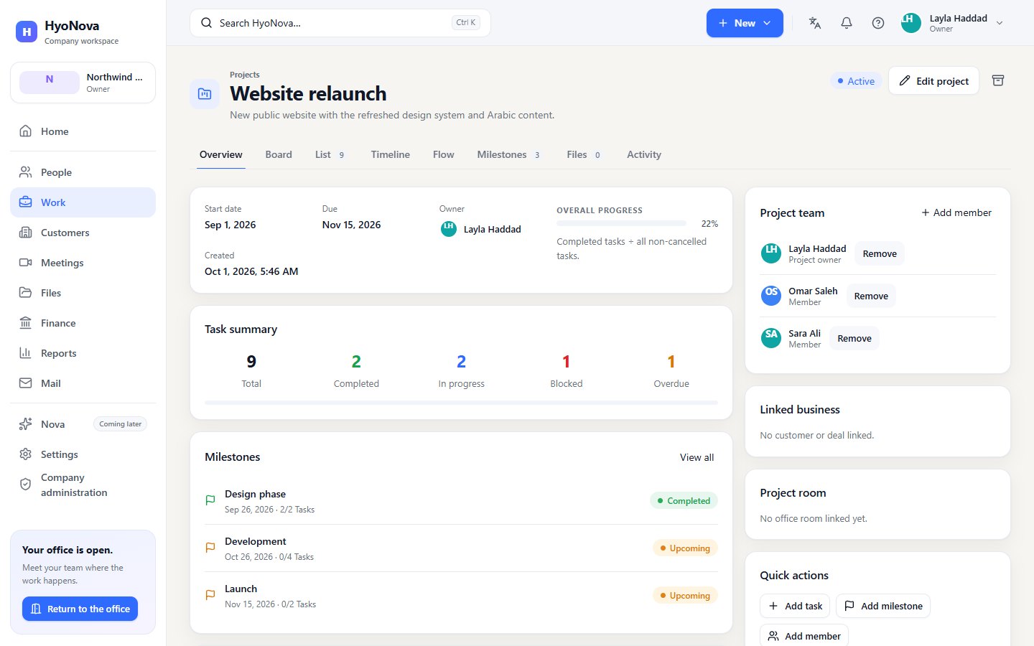The width and height of the screenshot is (1034, 646).
Task: Open Company administration
Action: click(x=83, y=485)
